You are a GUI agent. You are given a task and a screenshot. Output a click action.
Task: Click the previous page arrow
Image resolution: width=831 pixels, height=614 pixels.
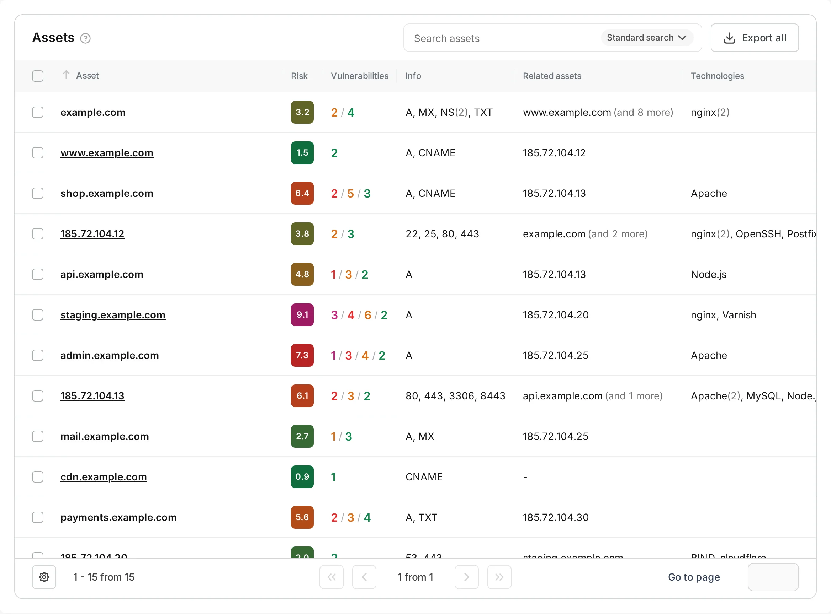pos(364,577)
